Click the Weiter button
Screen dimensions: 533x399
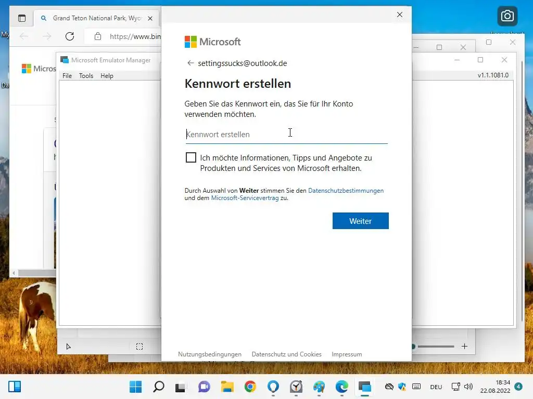pyautogui.click(x=360, y=221)
